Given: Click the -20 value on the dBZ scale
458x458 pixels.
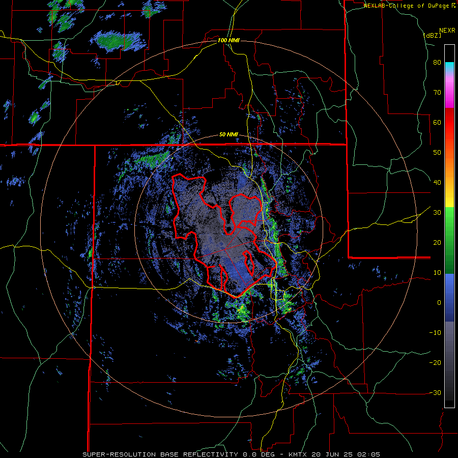Looking at the screenshot, I should coord(435,362).
